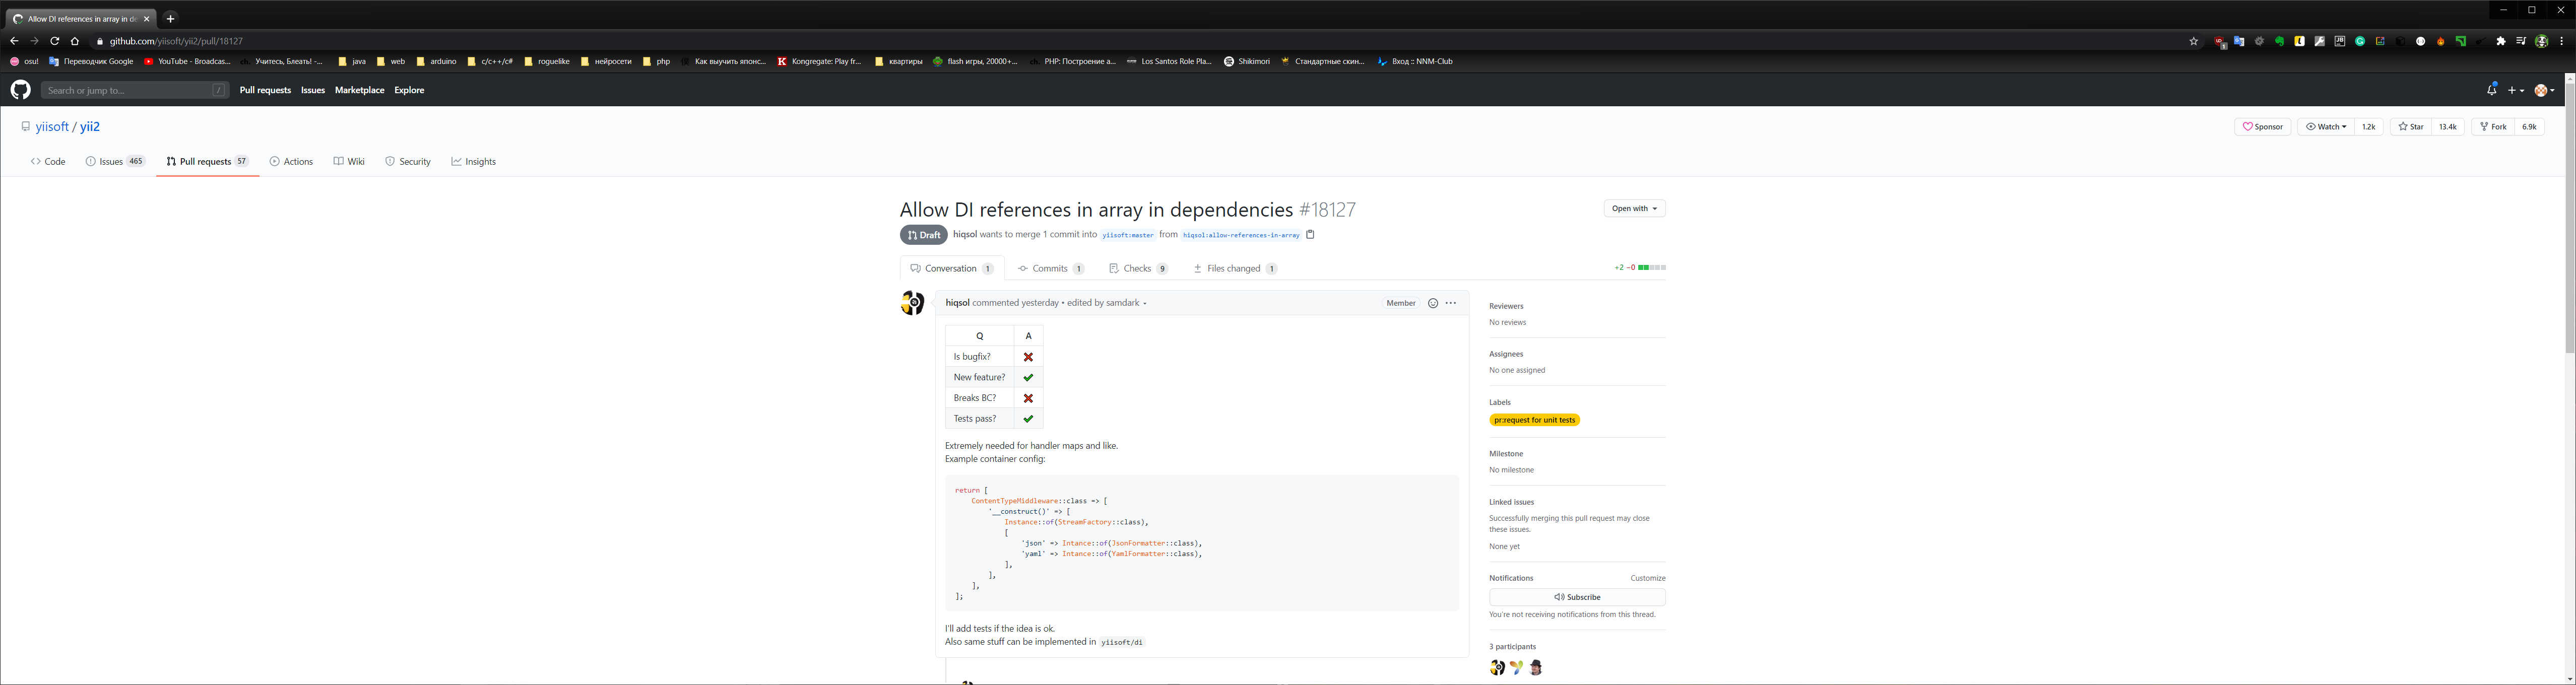Open the Evernote elephant extension icon
This screenshot has height=685, width=2576.
(x=2279, y=41)
